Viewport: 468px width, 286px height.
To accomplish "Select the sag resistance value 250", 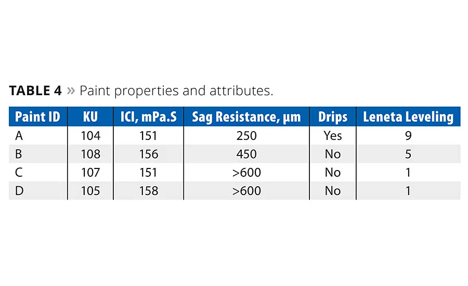I will click(246, 136).
